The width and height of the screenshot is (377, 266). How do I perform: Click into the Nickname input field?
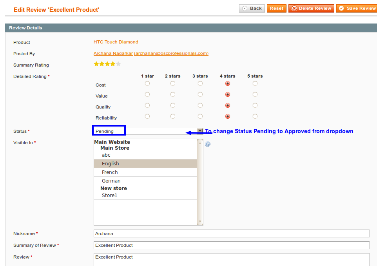(231, 233)
